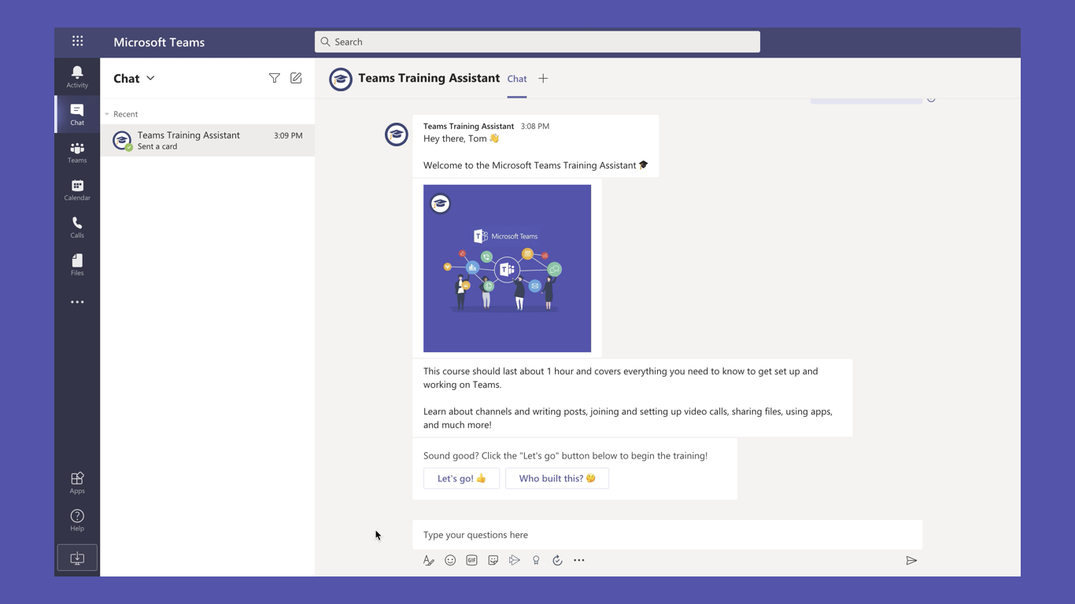Collapse the Recent chats group
The height and width of the screenshot is (604, 1075).
[x=107, y=114]
